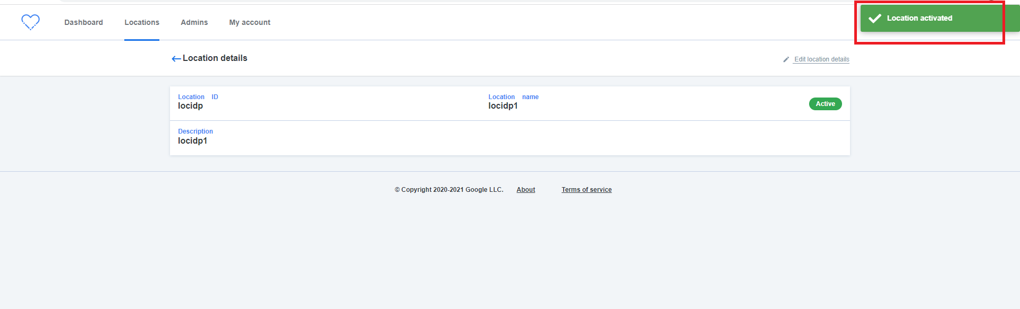Click the pencil edit icon
Screen dimensions: 1020x309
point(786,59)
